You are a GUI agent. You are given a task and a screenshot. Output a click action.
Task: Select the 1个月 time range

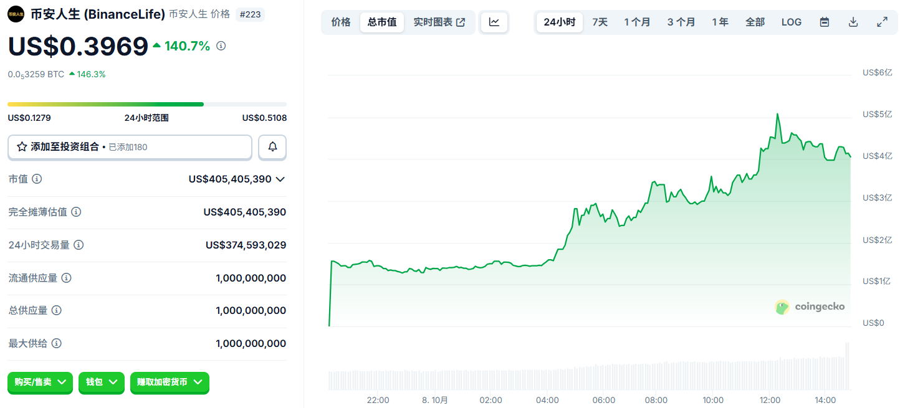638,22
